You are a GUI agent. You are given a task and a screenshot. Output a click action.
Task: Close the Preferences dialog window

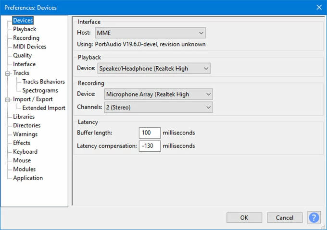click(319, 7)
